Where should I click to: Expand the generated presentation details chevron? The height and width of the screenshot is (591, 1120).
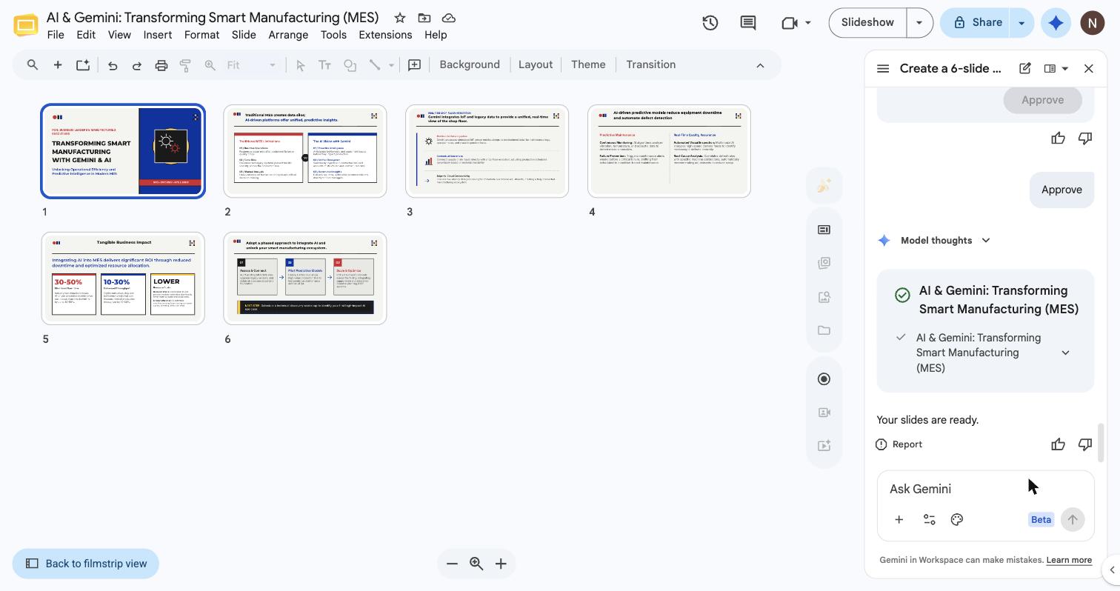click(x=1065, y=353)
